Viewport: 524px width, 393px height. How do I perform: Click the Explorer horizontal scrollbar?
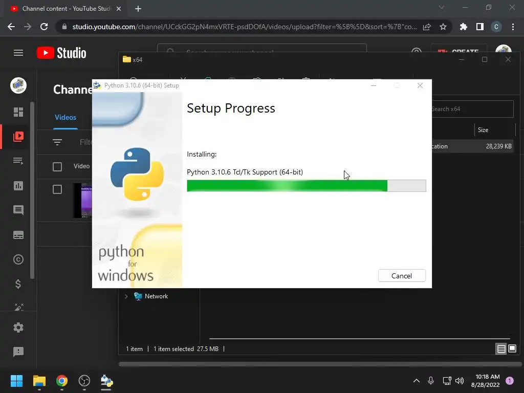point(359,339)
